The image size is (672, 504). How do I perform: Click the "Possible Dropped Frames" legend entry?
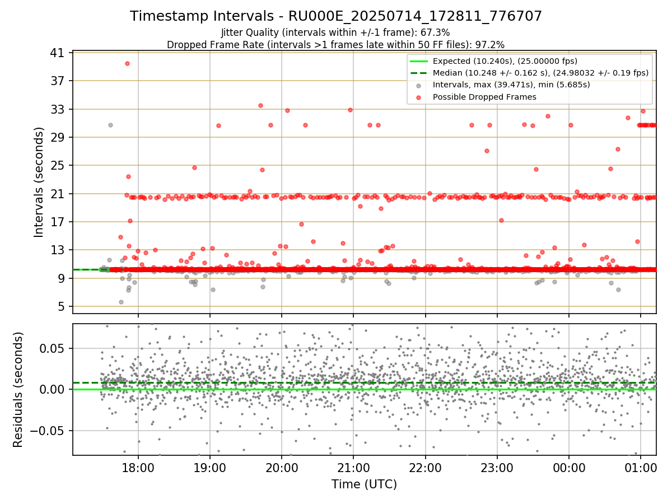pyautogui.click(x=484, y=97)
